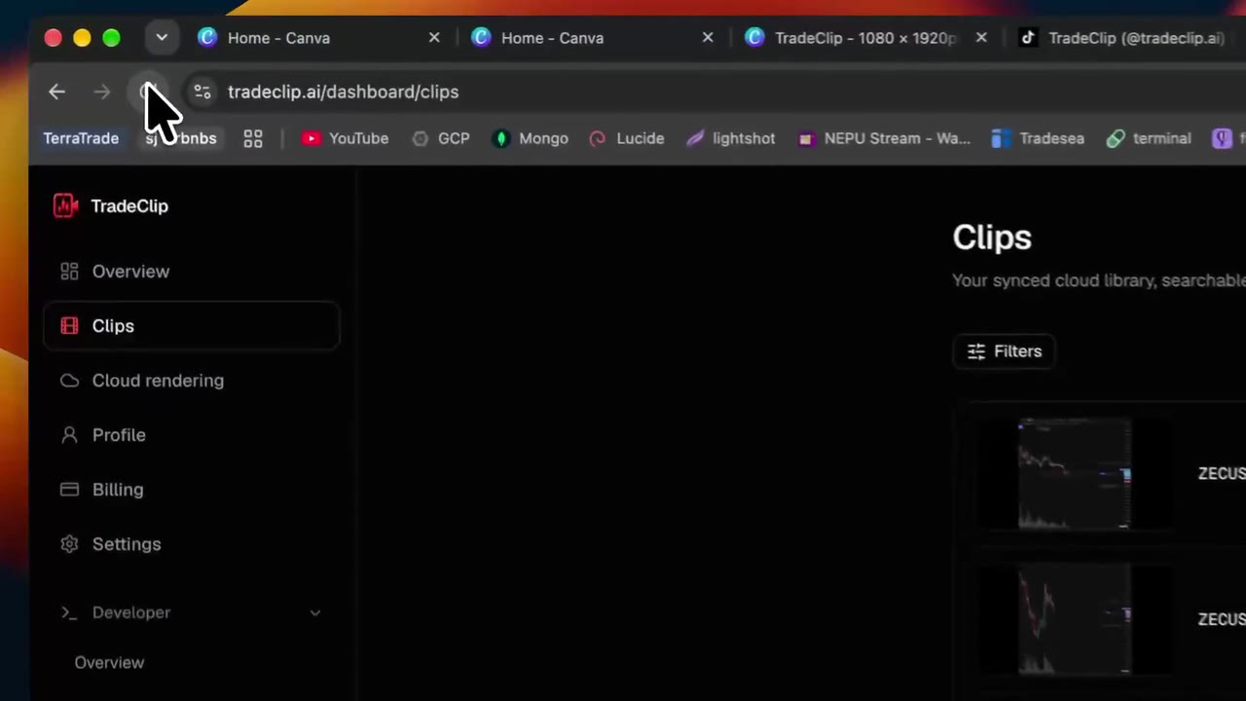Screen dimensions: 1246x701
Task: Open the tab search dropdown chevron
Action: click(x=162, y=38)
